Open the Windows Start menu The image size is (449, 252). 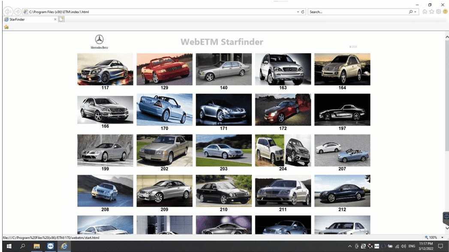pyautogui.click(x=9, y=246)
